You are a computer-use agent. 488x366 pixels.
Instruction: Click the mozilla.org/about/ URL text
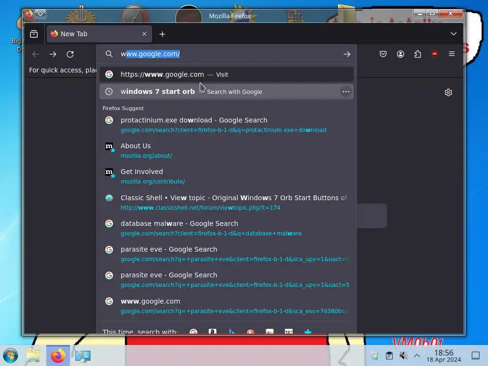point(146,156)
